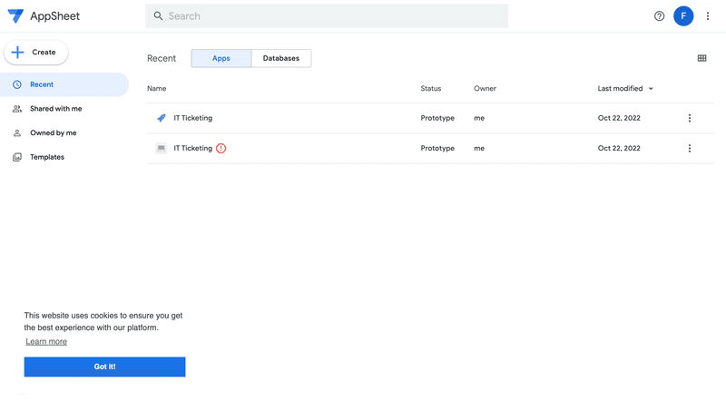Image resolution: width=726 pixels, height=401 pixels.
Task: Click the rocket icon of first IT Ticketing app
Action: [x=162, y=118]
